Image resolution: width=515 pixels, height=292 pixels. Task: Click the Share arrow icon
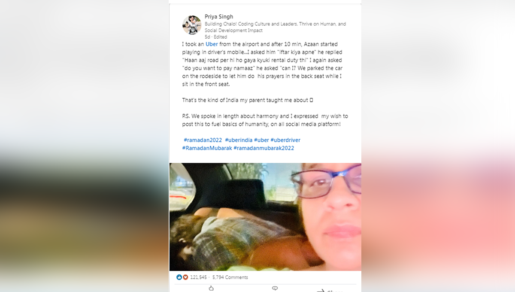pos(320,290)
